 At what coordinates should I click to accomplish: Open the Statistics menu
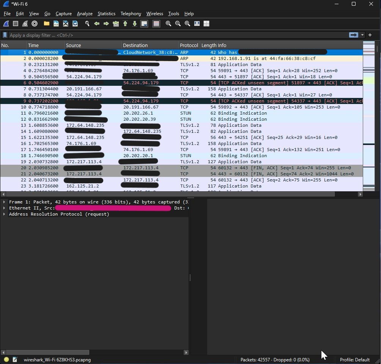click(x=106, y=14)
